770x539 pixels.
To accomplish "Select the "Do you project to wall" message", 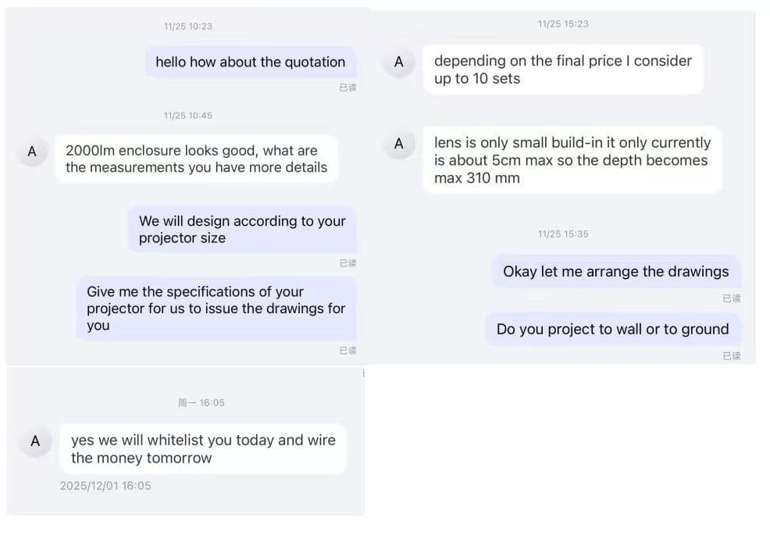I will [612, 330].
